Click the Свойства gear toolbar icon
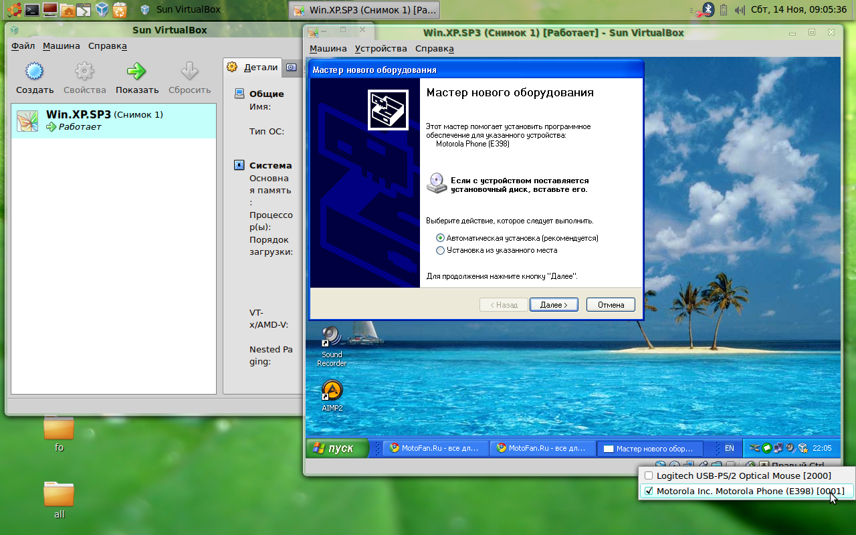 [84, 72]
